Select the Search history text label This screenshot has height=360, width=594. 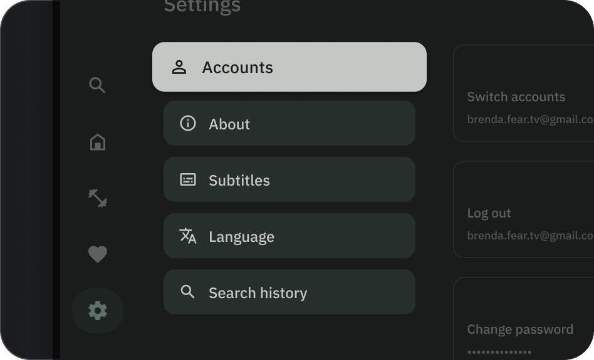click(x=258, y=293)
